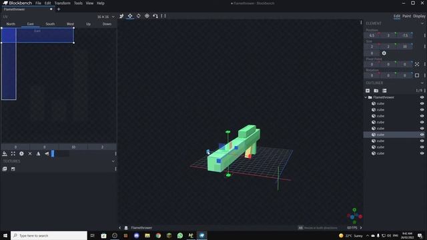
Task: Click the gear icon beside the inflate field
Action: point(384,53)
